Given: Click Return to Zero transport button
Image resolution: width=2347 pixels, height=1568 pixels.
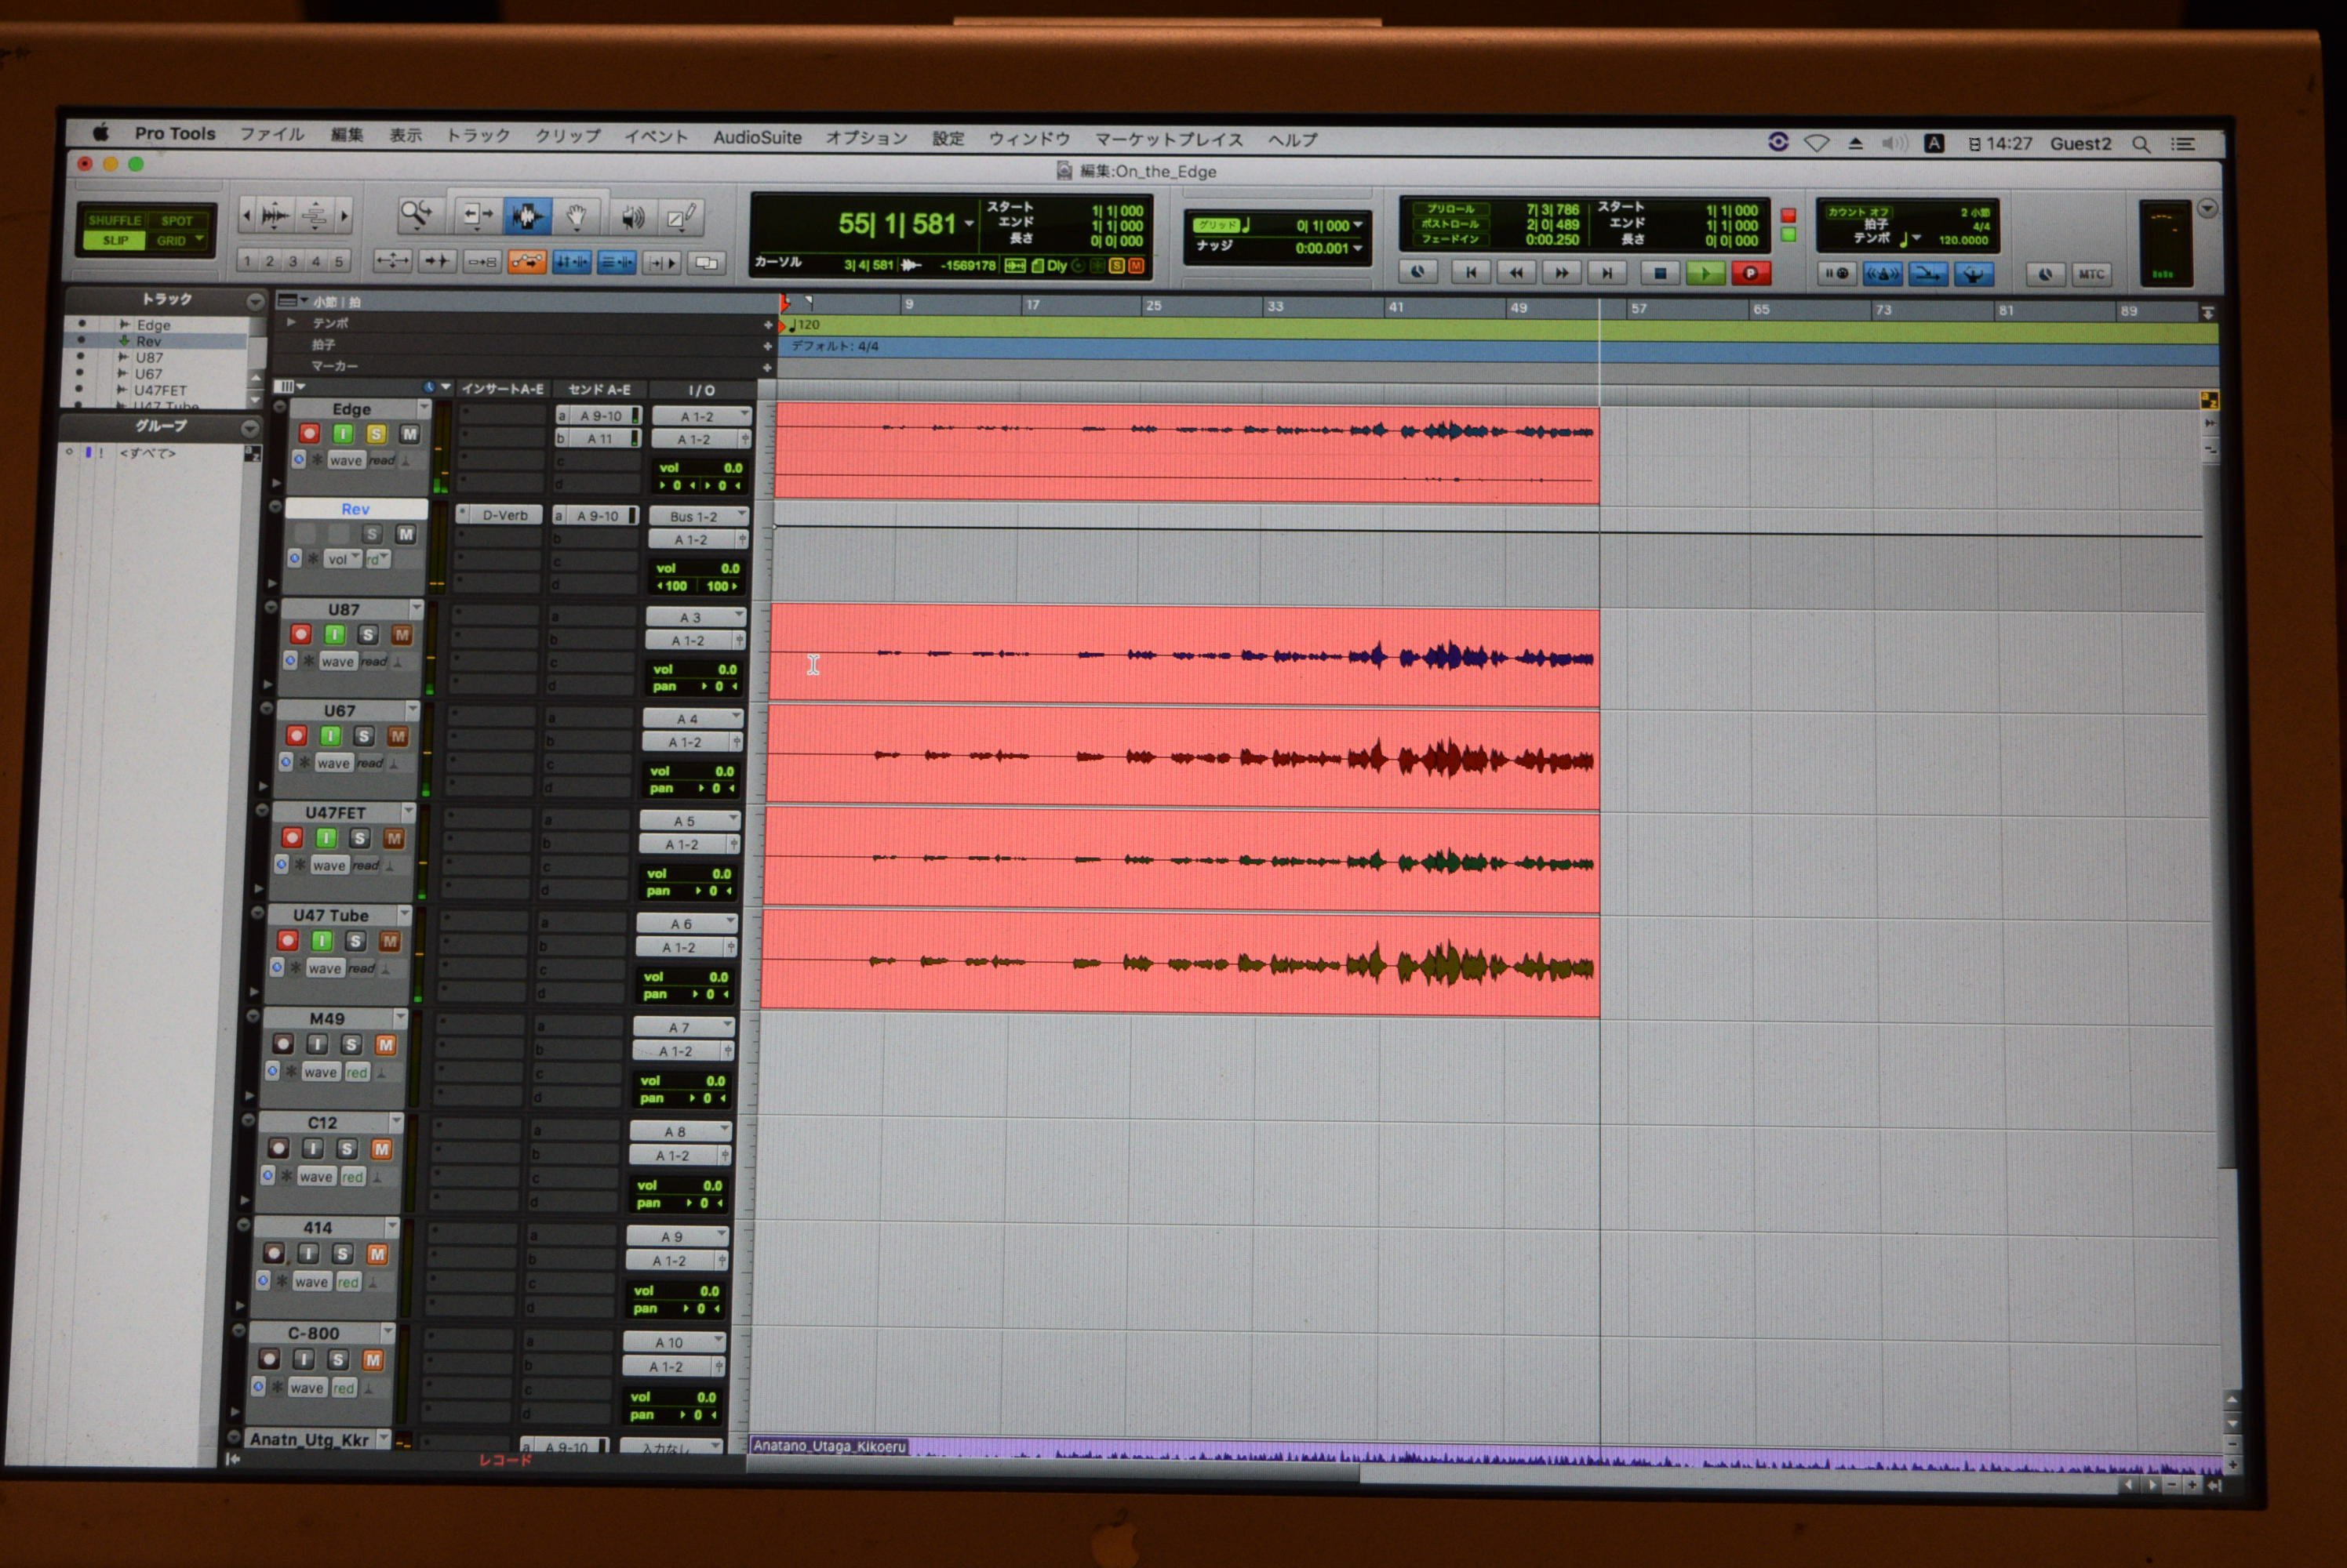Looking at the screenshot, I should (x=1470, y=271).
